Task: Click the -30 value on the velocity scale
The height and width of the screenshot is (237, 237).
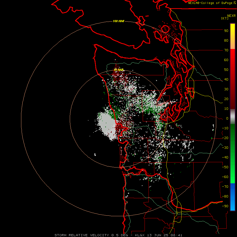Action: click(225, 148)
